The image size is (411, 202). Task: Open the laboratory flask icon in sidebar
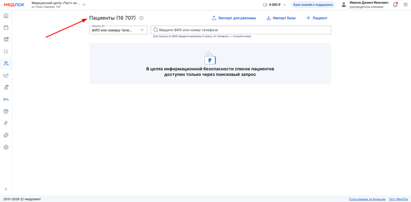click(6, 87)
